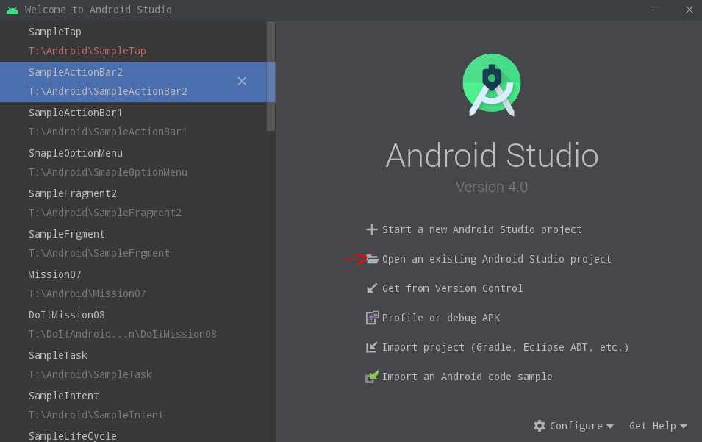
Task: Choose Get from Version Control
Action: (452, 288)
